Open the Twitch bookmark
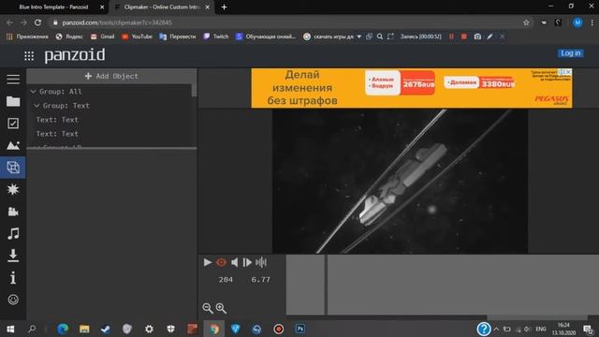 pyautogui.click(x=216, y=37)
